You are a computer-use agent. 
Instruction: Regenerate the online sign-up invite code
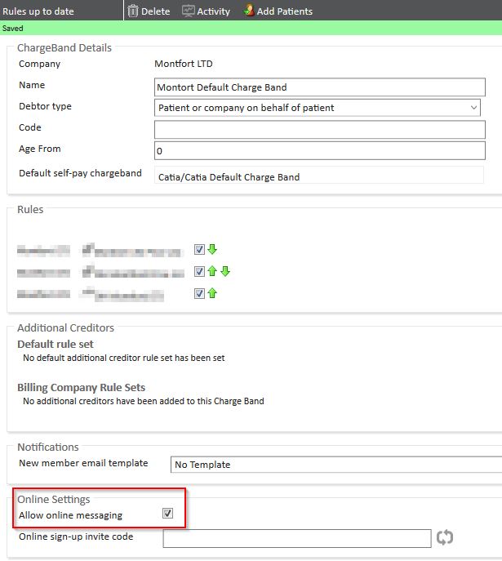(445, 537)
